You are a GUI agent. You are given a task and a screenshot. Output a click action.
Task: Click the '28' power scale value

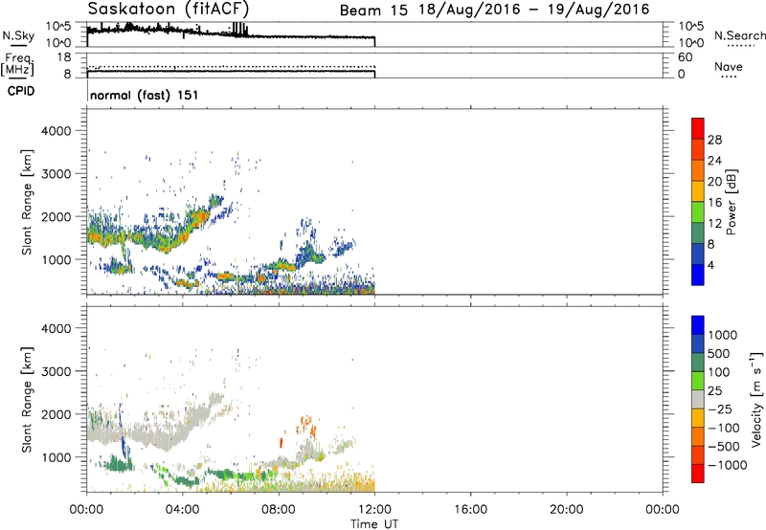point(714,140)
